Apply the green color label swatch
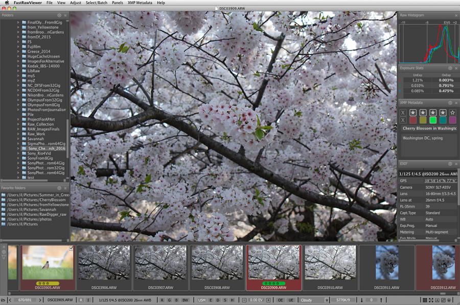460x305 pixels. (x=433, y=120)
